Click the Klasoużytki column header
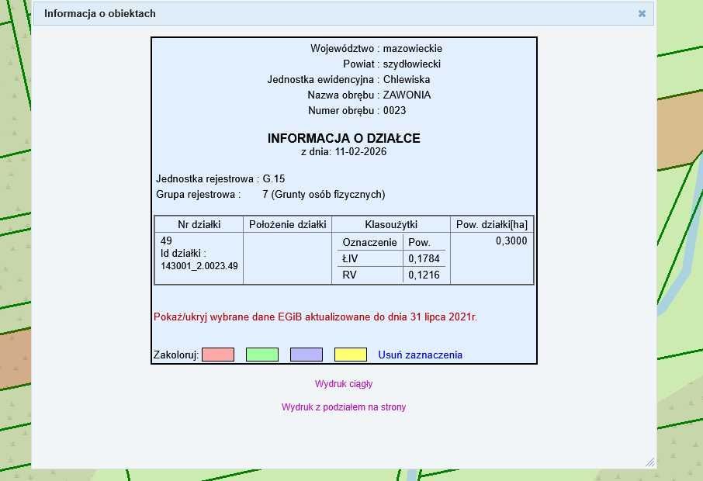Image resolution: width=703 pixels, height=481 pixels. point(391,224)
